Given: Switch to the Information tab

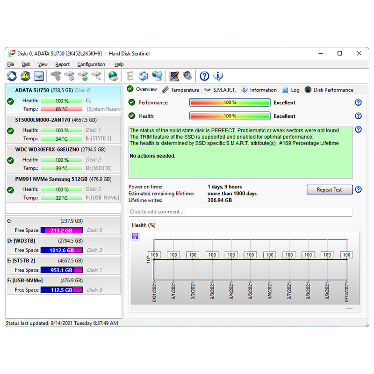Looking at the screenshot, I should [259, 90].
